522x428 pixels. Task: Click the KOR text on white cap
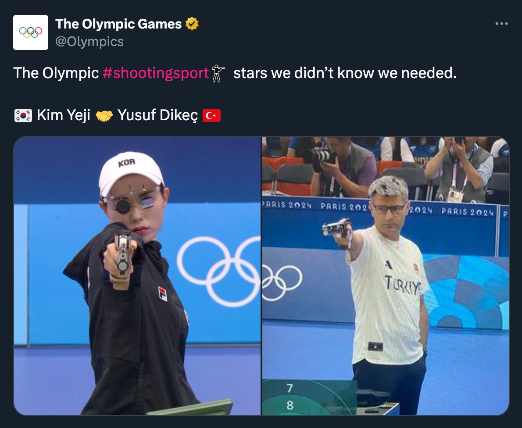pos(127,162)
